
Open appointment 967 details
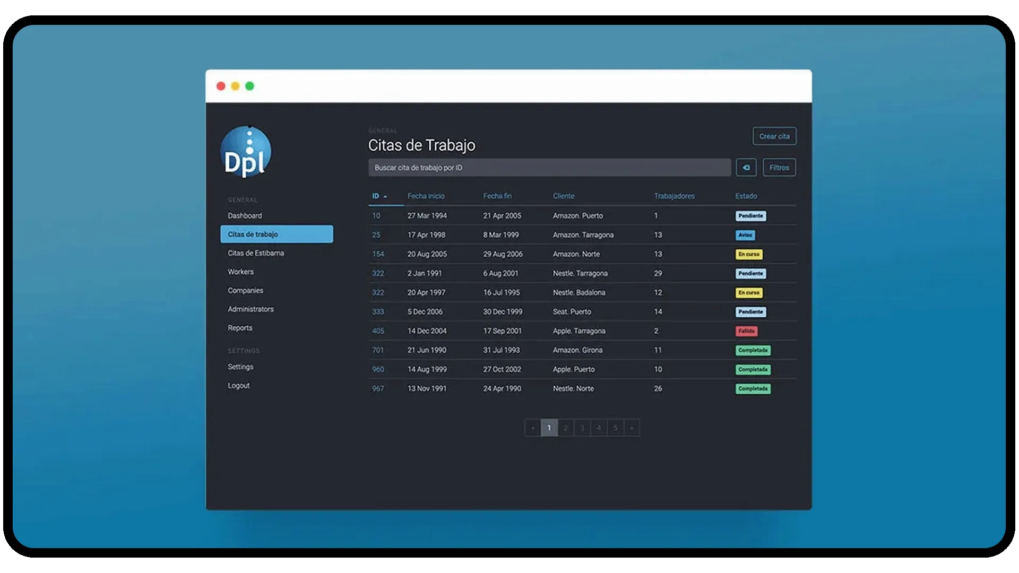[377, 388]
